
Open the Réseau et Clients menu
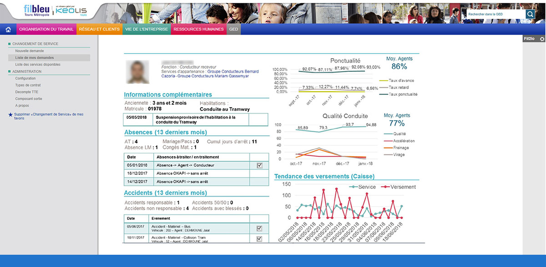click(99, 30)
